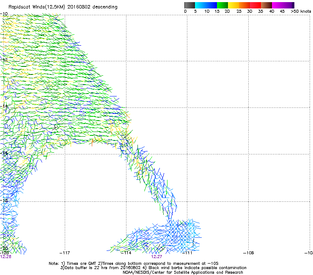Click the '45' label under the color legend
The height and width of the screenshot is (275, 313).
coord(282,11)
